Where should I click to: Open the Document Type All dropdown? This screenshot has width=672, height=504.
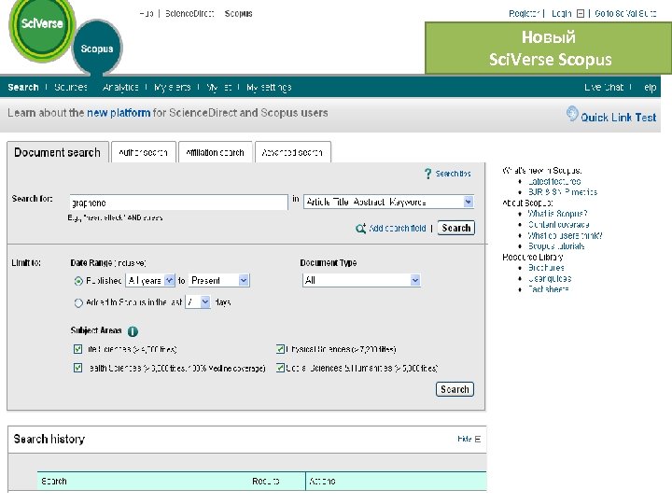[361, 280]
